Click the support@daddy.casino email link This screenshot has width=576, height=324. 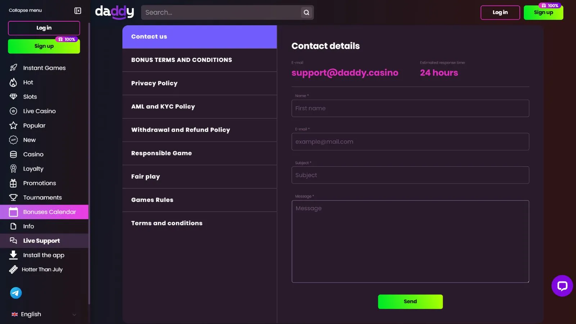pyautogui.click(x=345, y=73)
